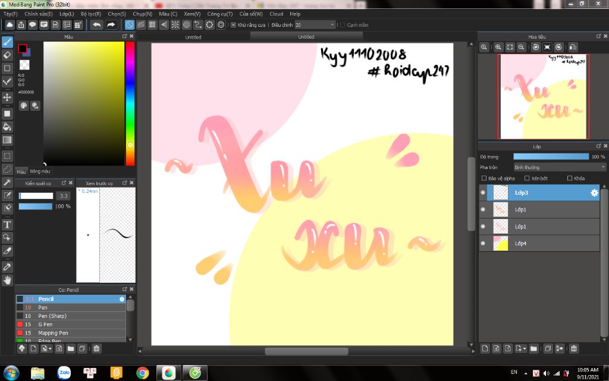Delete layer using layer panel trash icon
Screen dimensions: 609x381
coord(574,348)
